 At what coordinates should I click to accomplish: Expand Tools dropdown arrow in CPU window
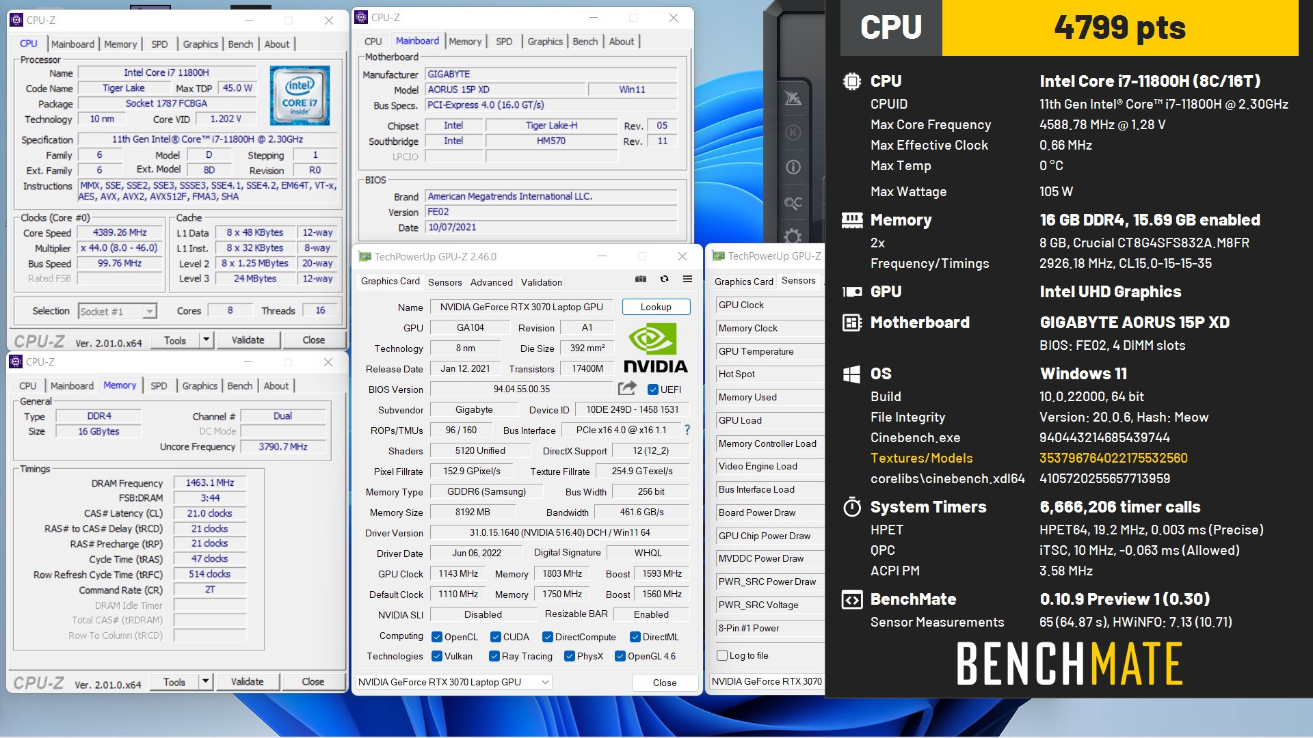coord(206,340)
